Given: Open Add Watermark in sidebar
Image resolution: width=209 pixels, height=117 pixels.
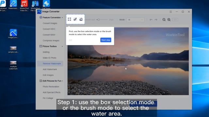Looking at the screenshot, I should pyautogui.click(x=50, y=69).
